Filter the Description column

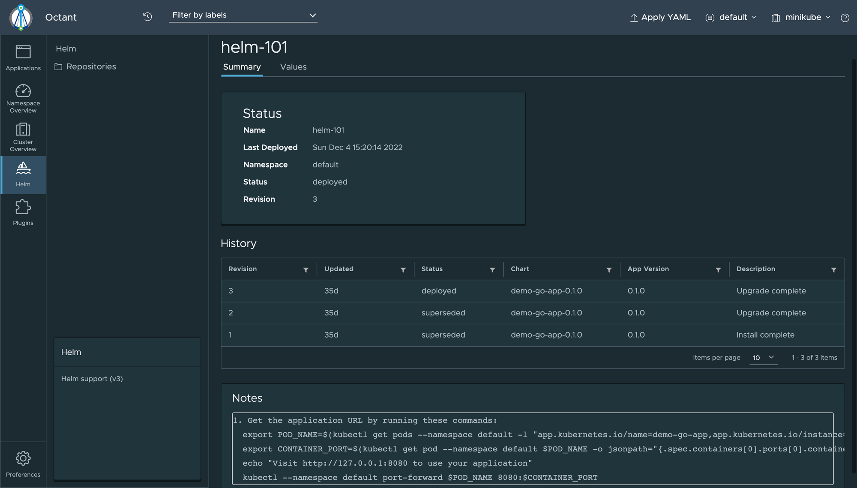coord(834,270)
